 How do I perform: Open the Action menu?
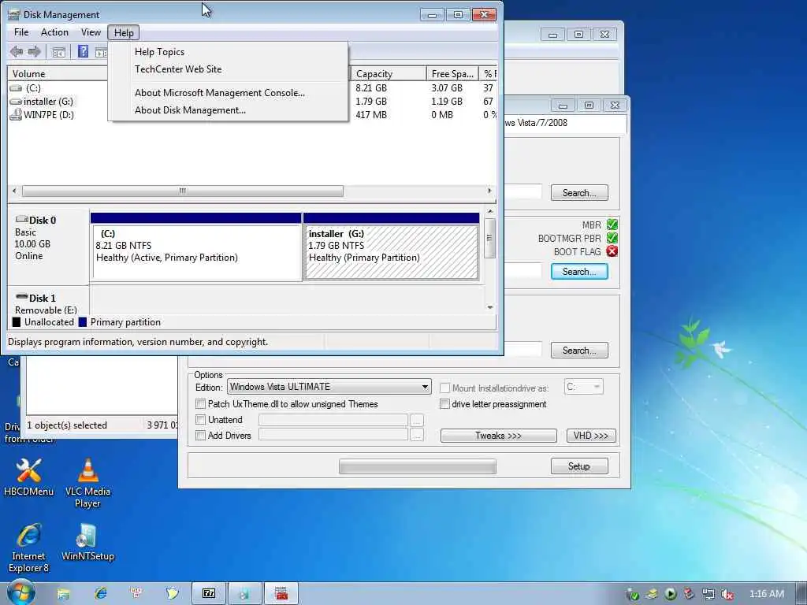[54, 32]
